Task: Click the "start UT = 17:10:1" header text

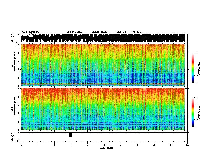Action: 129,32
